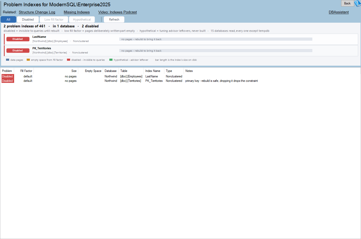The width and height of the screenshot is (361, 239).
Task: Select the Hypothetical filter tab
Action: coord(82,20)
